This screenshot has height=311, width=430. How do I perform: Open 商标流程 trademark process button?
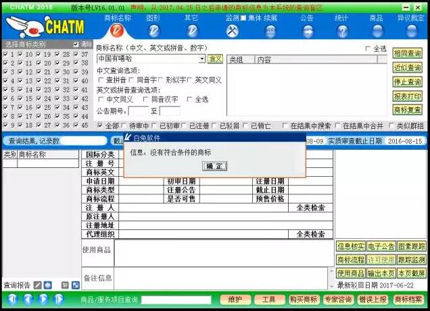(350, 260)
